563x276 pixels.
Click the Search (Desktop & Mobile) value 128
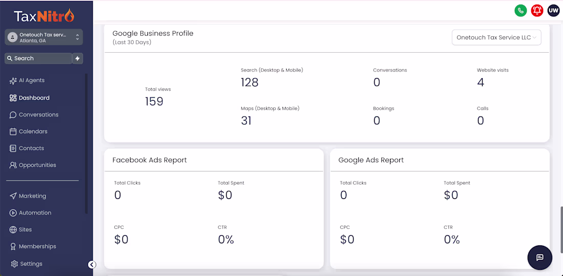250,82
